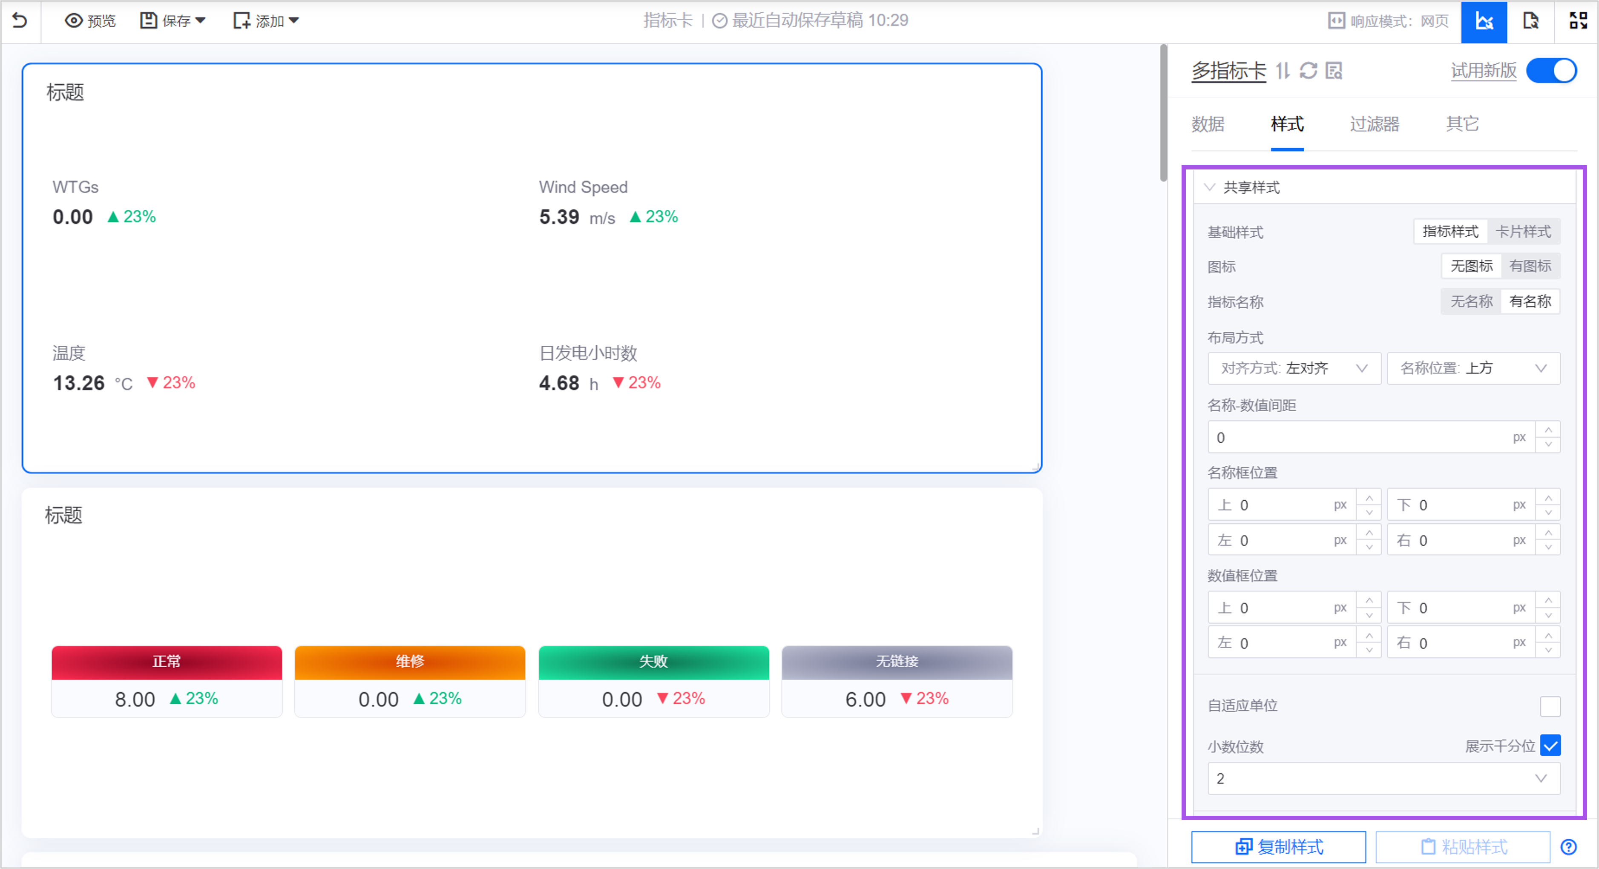
Task: Click the swap sort icon beside 多指标卡
Action: point(1283,72)
